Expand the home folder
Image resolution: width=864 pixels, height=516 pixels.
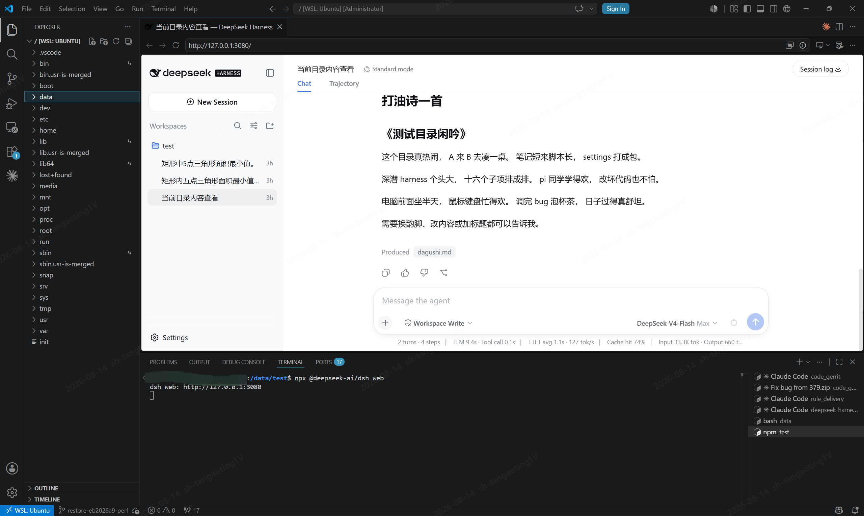click(x=82, y=130)
